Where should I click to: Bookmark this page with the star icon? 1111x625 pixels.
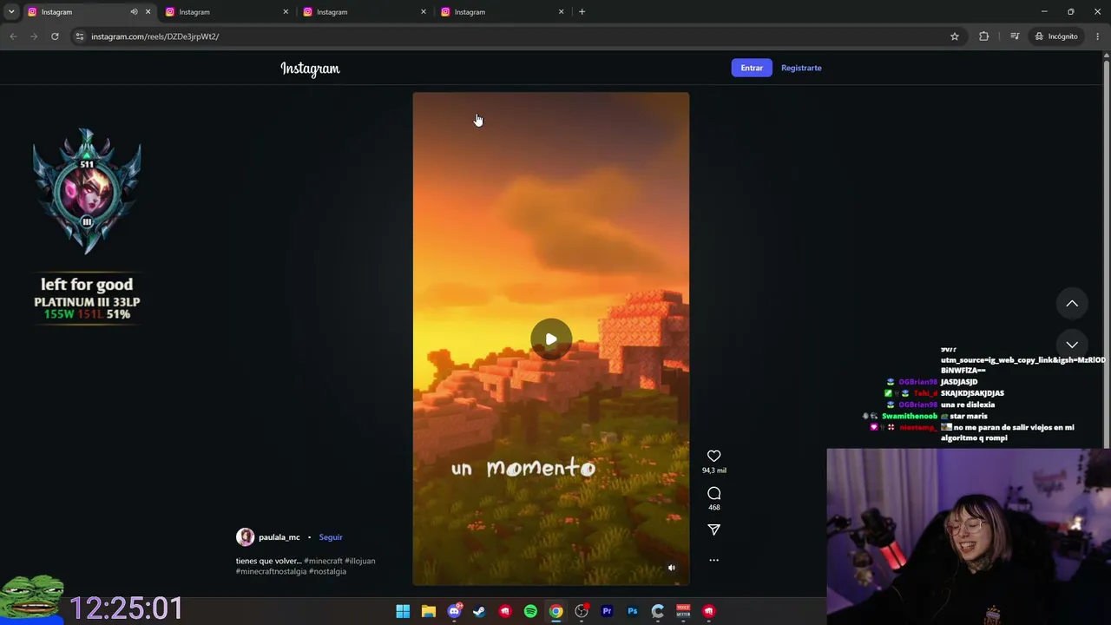(955, 36)
